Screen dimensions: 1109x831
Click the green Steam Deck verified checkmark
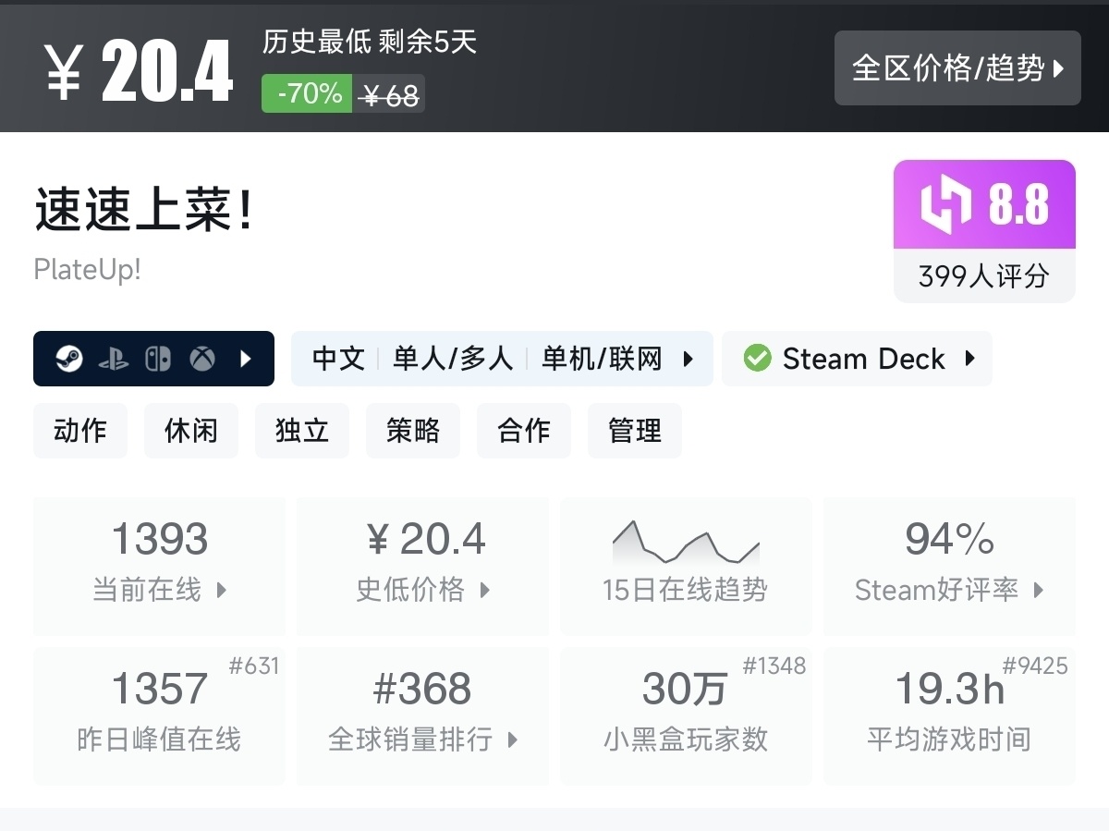pyautogui.click(x=758, y=359)
